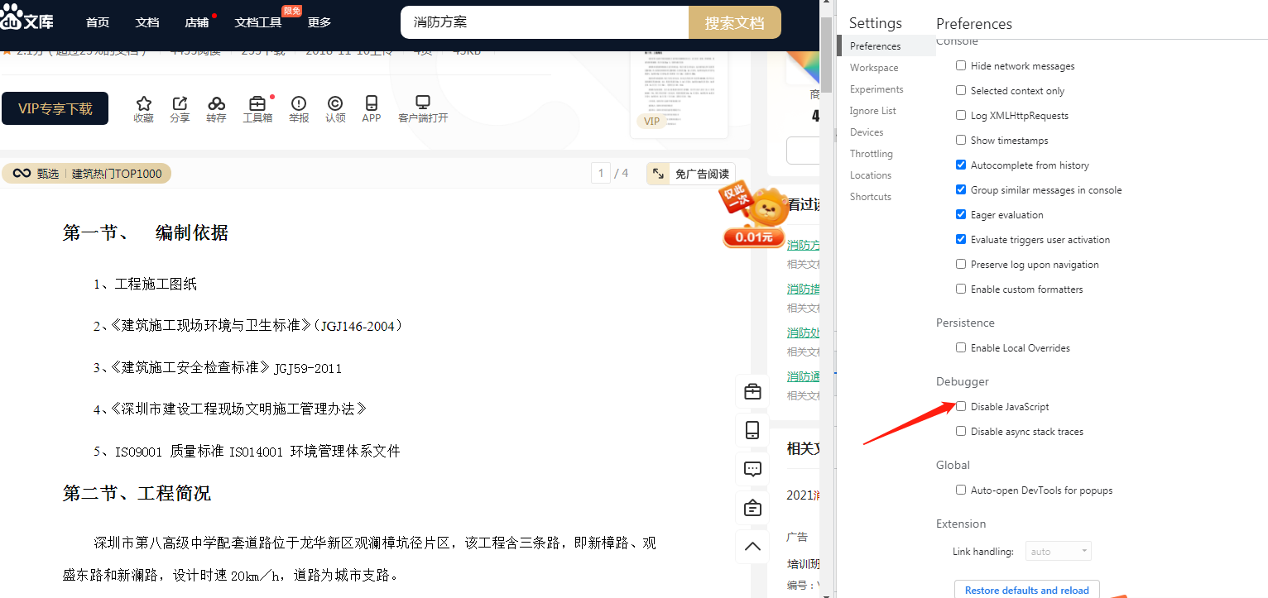Click the 搜索文档 search button
1268x598 pixels.
[x=735, y=22]
